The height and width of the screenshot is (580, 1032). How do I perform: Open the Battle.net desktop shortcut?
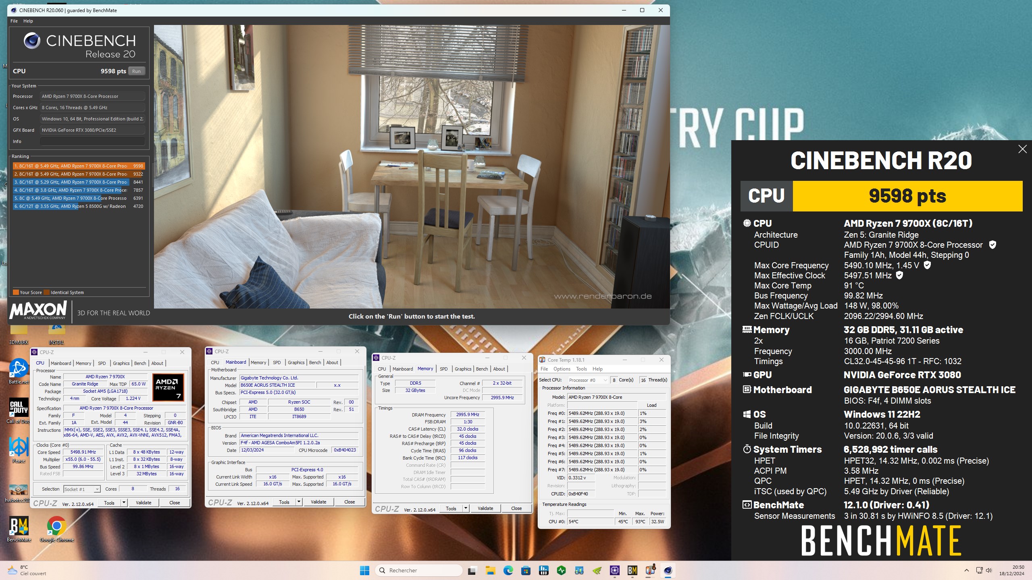(x=19, y=371)
